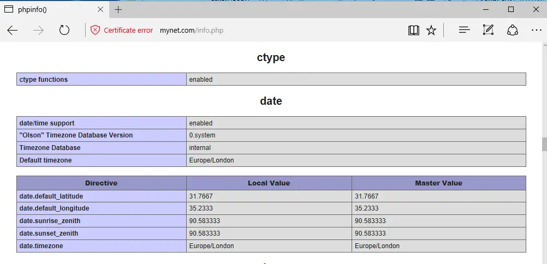Click the forward navigation arrow
This screenshot has height=264, width=547.
(x=38, y=31)
